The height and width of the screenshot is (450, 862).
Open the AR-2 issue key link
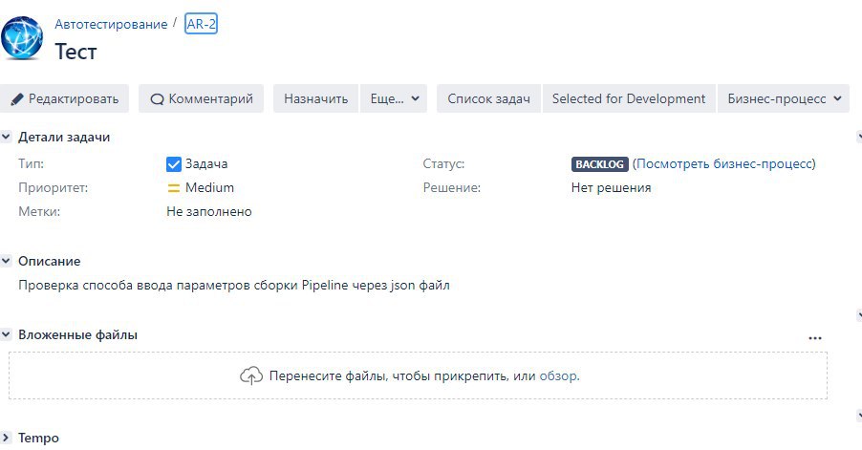202,24
